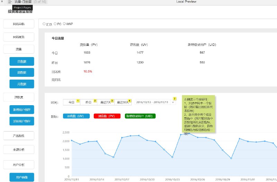277x182 pixels.
Task: Select 今日 time filter
Action: click(x=72, y=102)
